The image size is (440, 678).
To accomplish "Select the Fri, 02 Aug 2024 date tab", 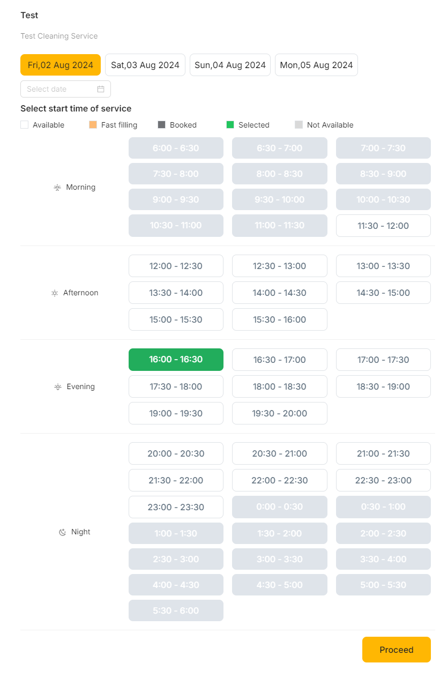I will pyautogui.click(x=61, y=65).
